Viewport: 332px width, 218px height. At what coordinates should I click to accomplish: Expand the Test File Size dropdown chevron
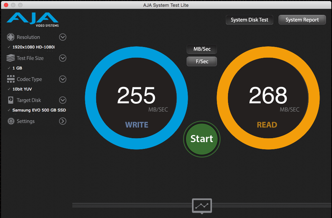coord(63,58)
